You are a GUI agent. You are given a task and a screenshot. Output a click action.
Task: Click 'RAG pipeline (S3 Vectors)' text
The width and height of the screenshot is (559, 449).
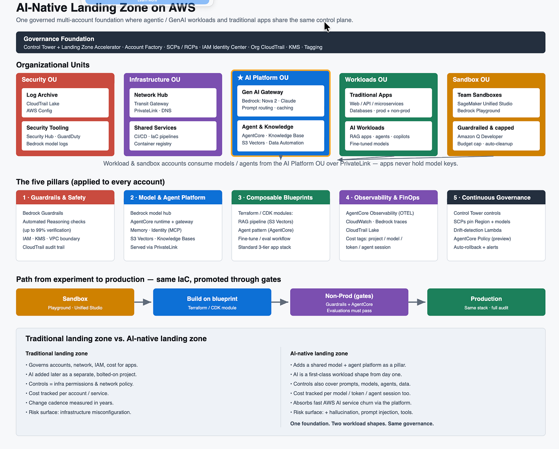point(266,222)
